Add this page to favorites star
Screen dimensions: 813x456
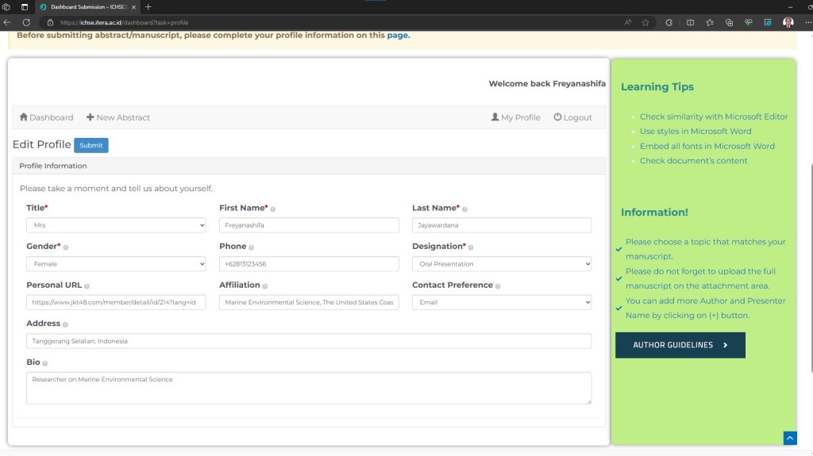pos(645,22)
